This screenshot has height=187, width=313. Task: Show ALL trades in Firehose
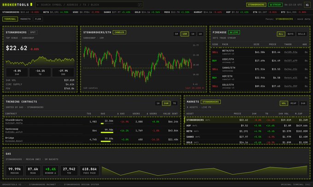[281, 34]
